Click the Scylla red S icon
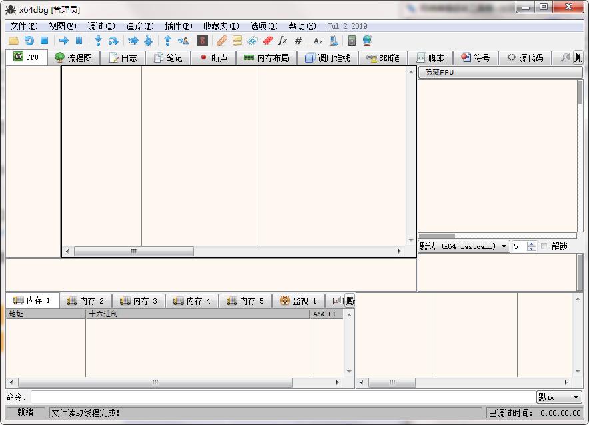The width and height of the screenshot is (589, 425). point(203,41)
